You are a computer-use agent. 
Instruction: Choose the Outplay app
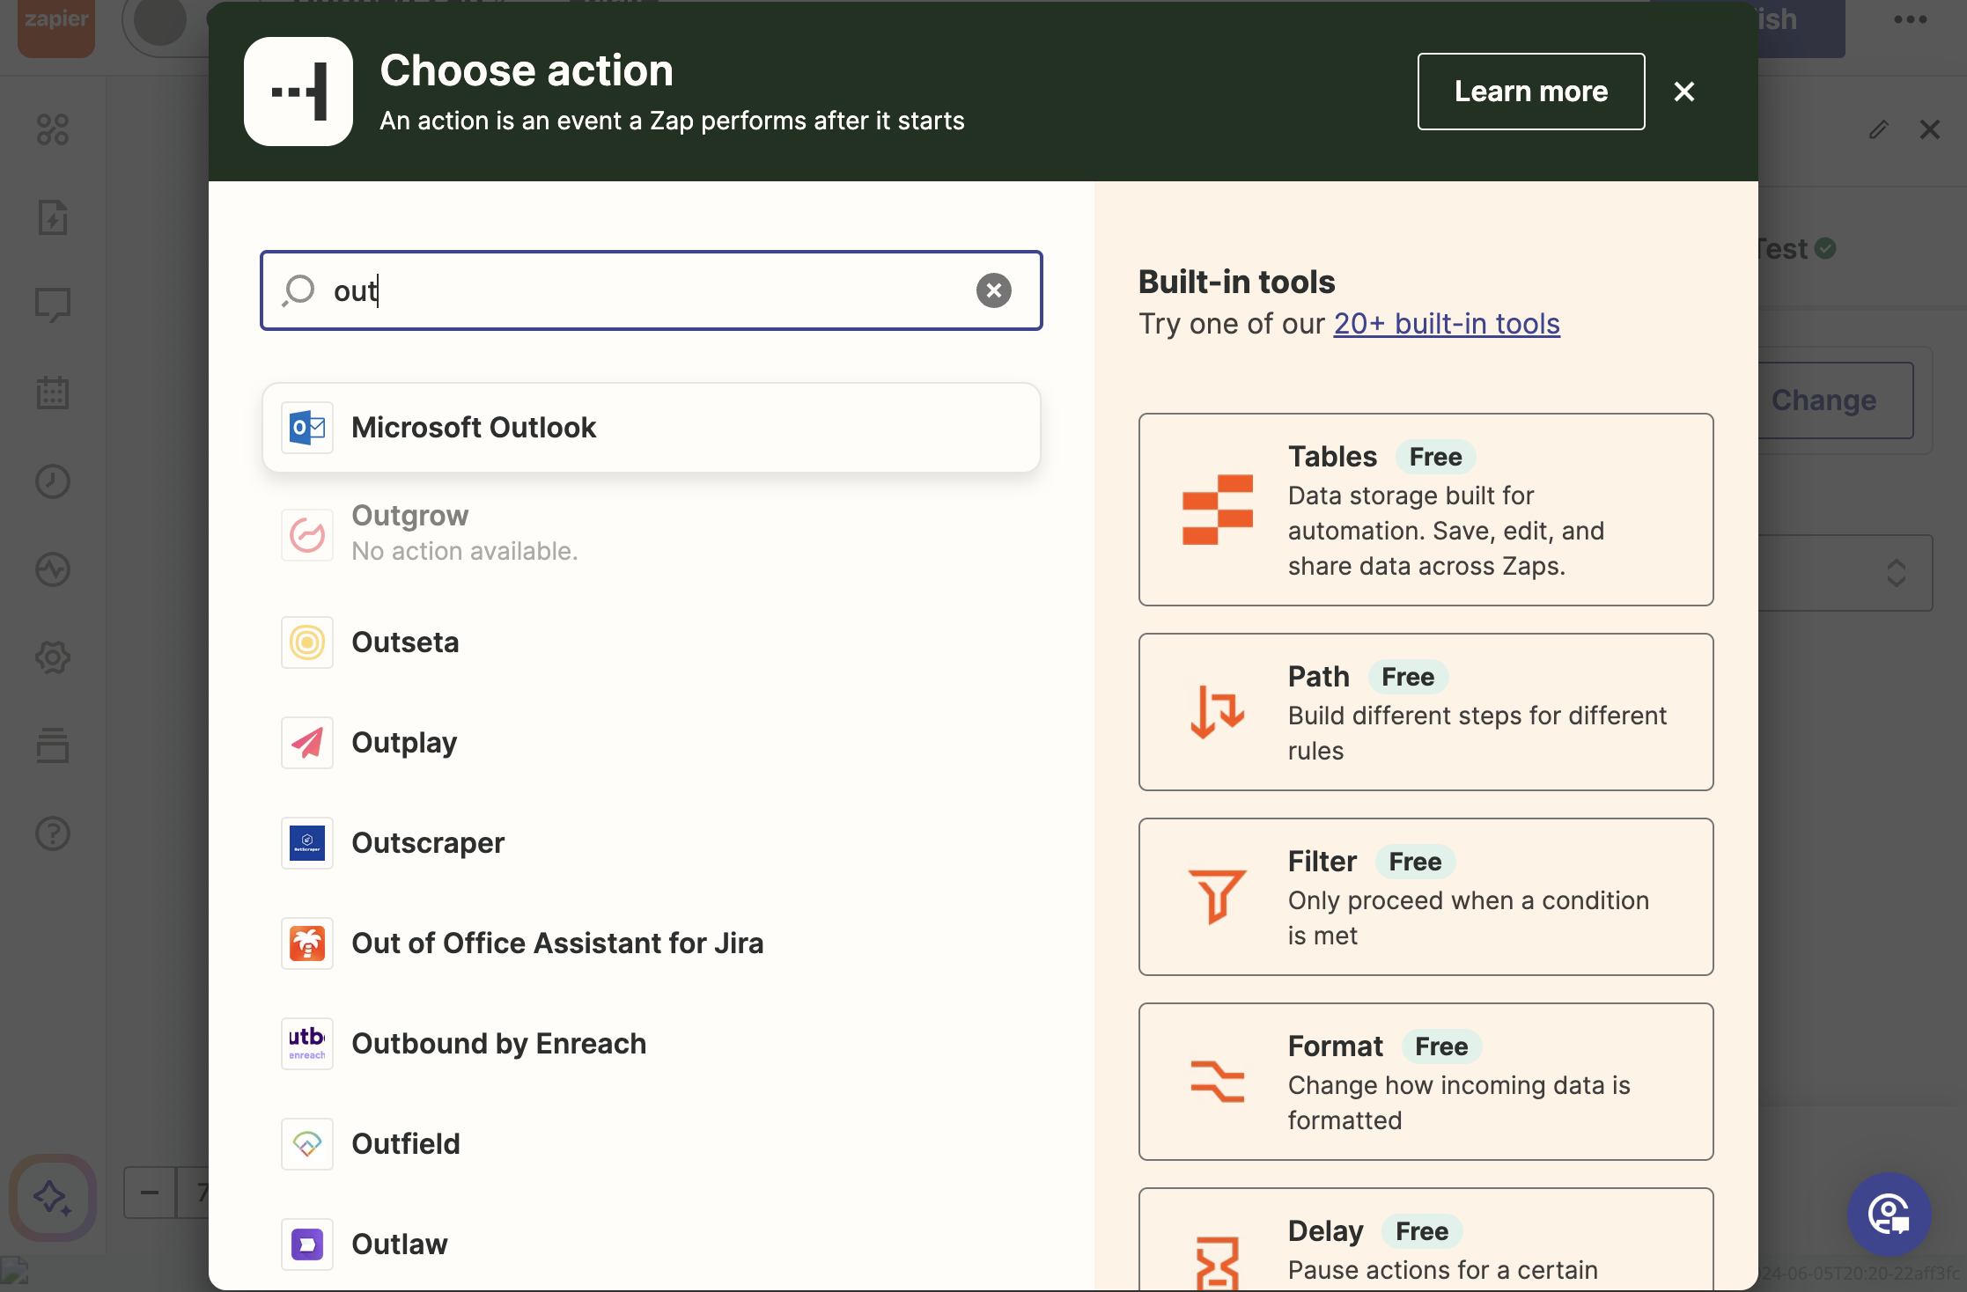(651, 743)
